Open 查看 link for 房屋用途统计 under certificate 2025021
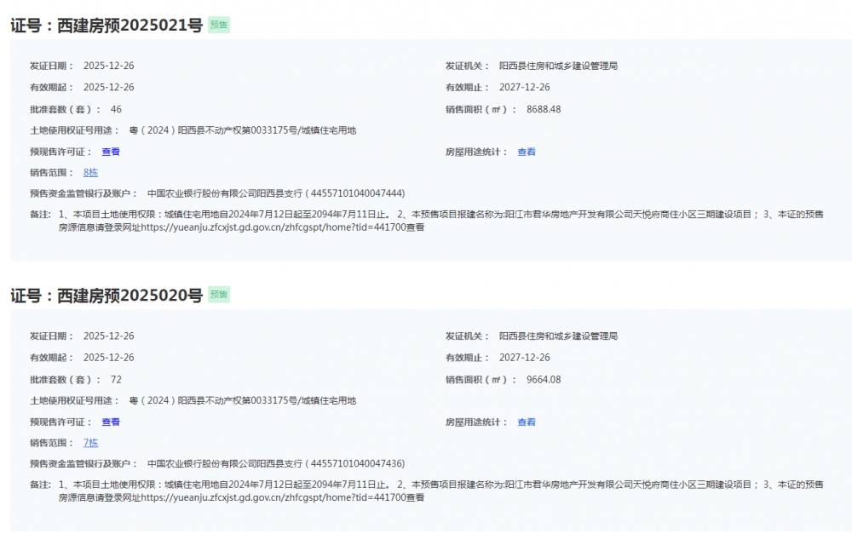This screenshot has height=534, width=852. point(527,152)
